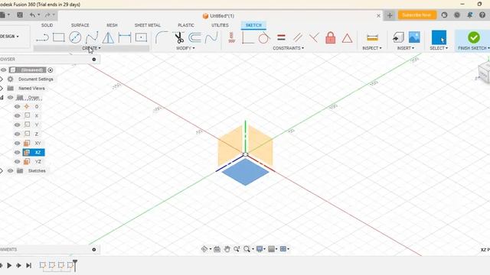Image resolution: width=490 pixels, height=275 pixels.
Task: Click the Redo arrow
Action: 47,15
